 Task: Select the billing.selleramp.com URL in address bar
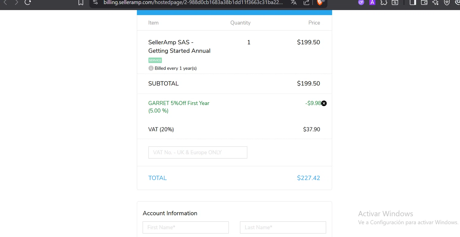coord(193,2)
